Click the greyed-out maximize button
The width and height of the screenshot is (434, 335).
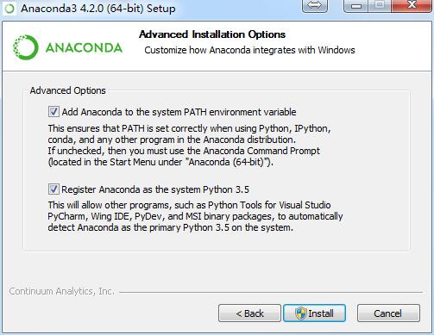pos(380,6)
